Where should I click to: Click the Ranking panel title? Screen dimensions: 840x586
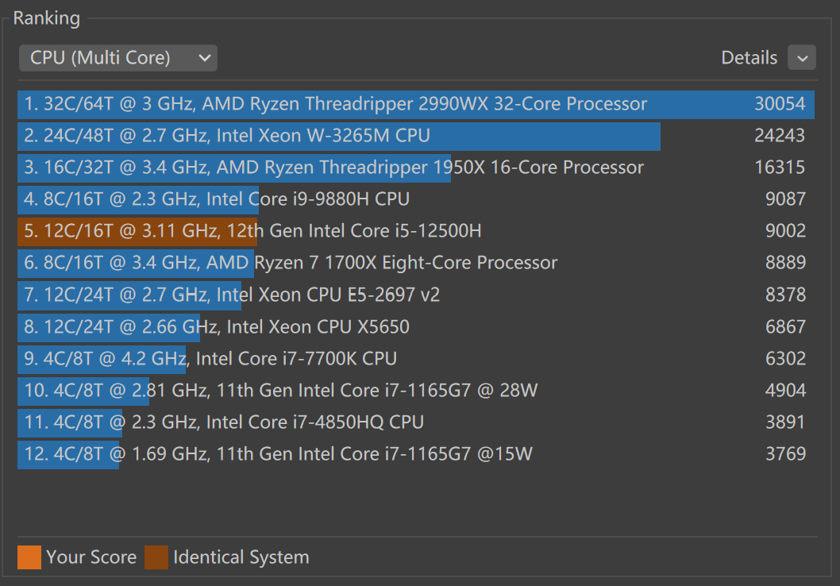(x=47, y=18)
